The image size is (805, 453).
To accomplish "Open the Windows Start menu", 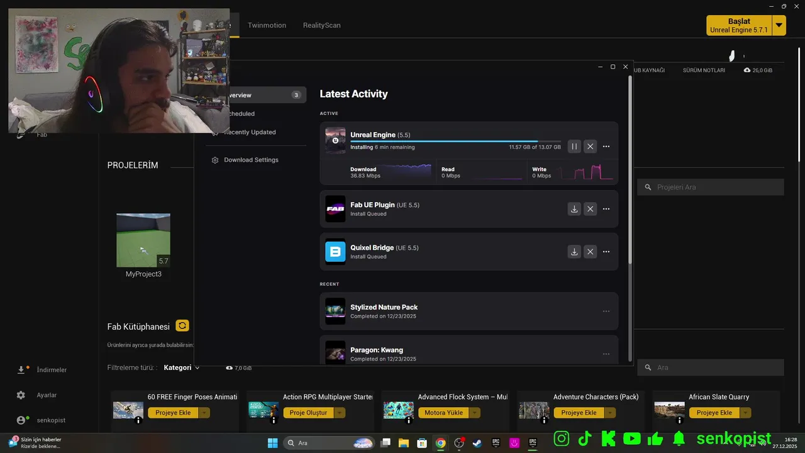I will click(272, 443).
